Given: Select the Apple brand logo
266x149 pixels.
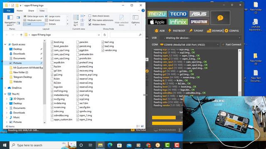Looking at the screenshot, I should coord(157,22).
